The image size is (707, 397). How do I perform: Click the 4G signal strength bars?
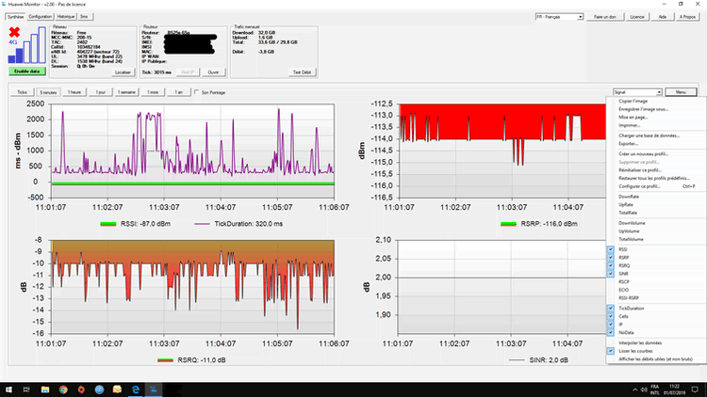pos(27,45)
